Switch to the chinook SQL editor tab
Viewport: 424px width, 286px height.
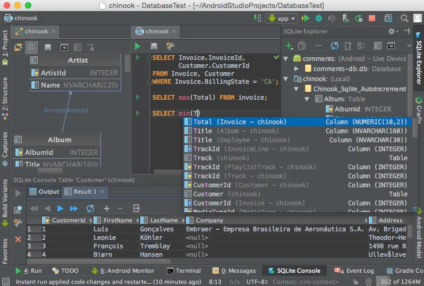pos(157,31)
